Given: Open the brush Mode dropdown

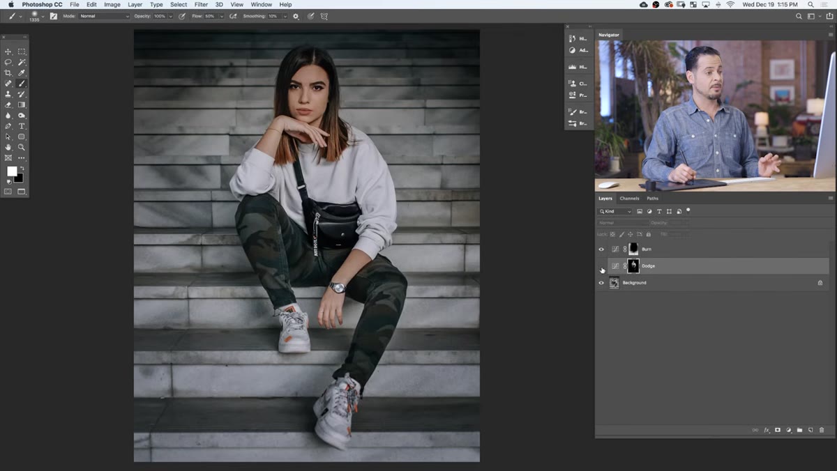Looking at the screenshot, I should point(104,16).
